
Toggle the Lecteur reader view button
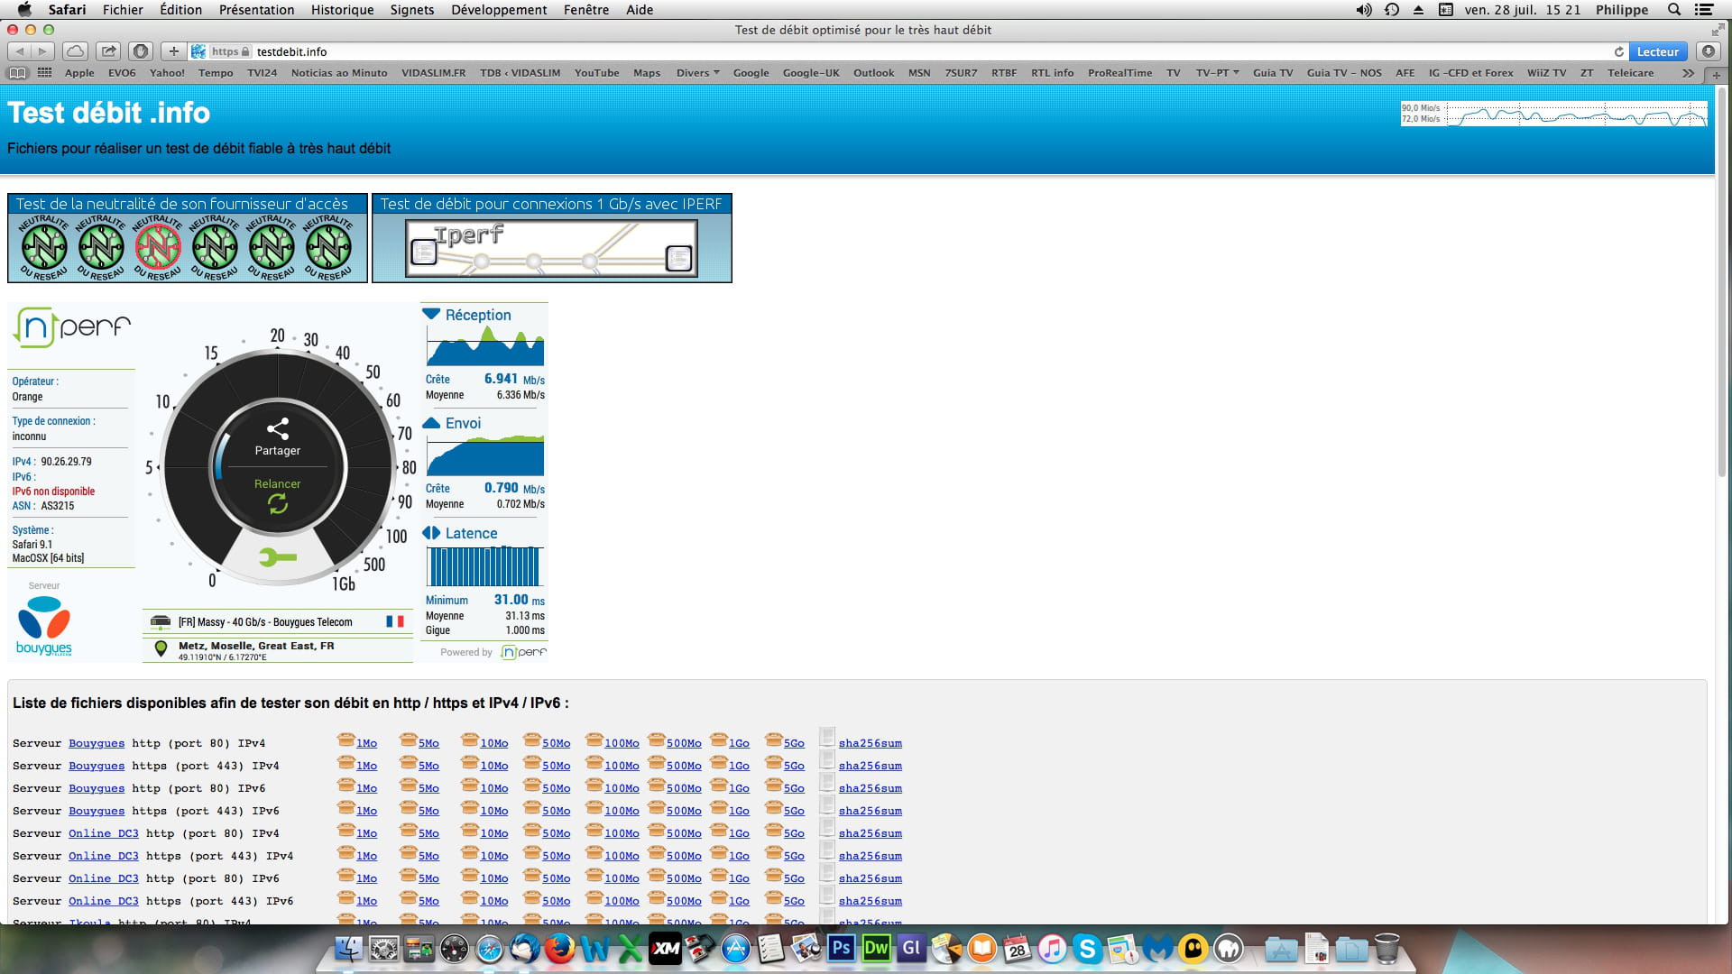[1657, 51]
